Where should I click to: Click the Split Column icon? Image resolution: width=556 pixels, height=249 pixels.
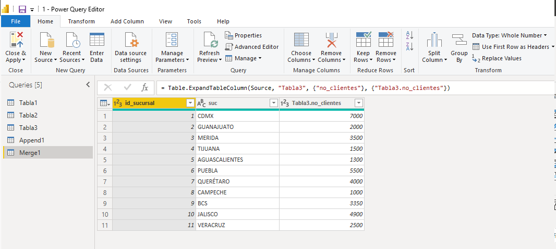click(434, 41)
